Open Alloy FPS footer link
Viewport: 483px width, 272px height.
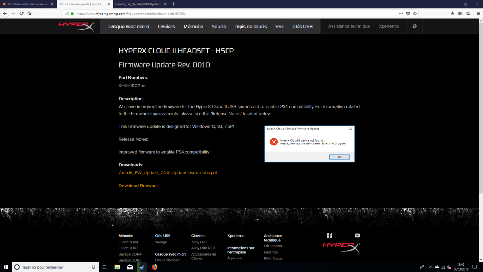(199, 242)
